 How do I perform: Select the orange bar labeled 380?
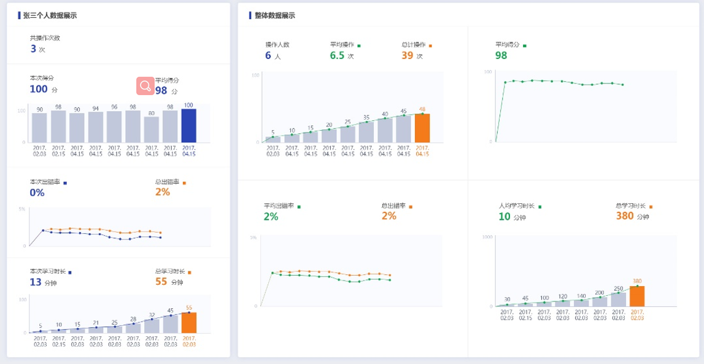coord(637,296)
